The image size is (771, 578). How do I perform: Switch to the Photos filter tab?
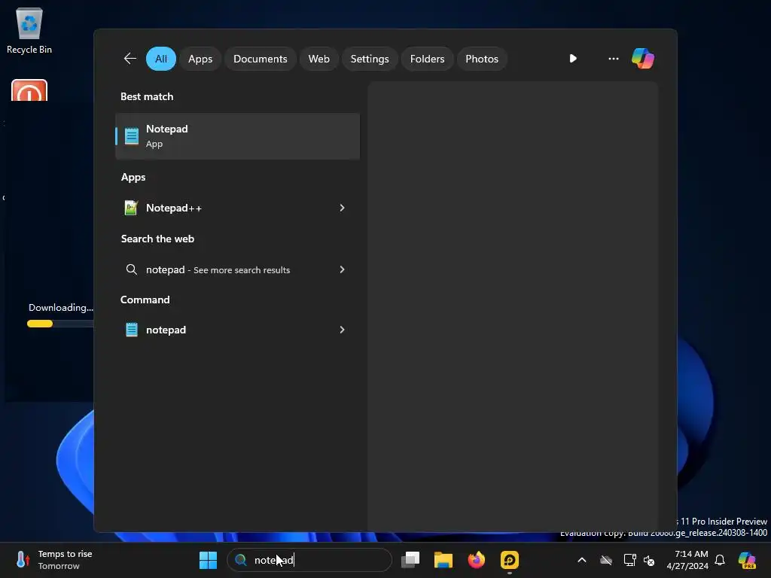[482, 59]
